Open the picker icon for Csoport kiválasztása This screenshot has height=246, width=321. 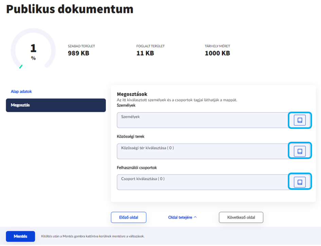pos(300,182)
